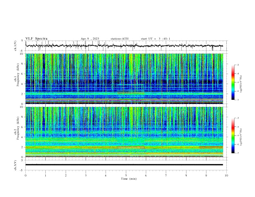Image resolution: width=255 pixels, height=197 pixels.
Task: Click the upper color scale bar
Action: coord(233,82)
